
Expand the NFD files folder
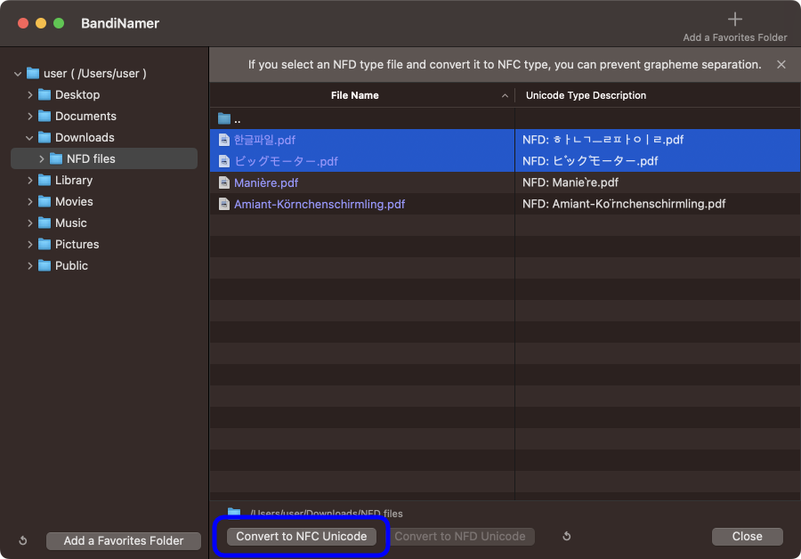click(42, 159)
